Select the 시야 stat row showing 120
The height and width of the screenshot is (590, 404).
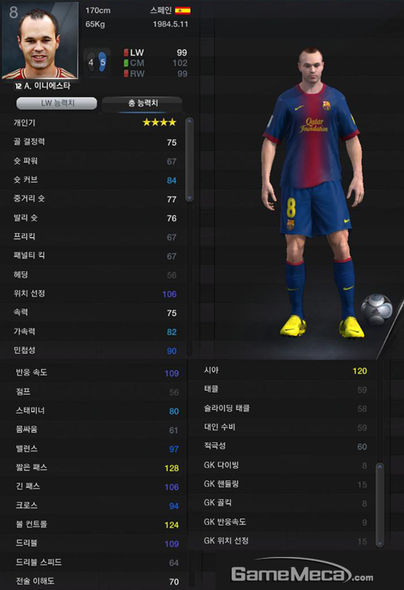286,370
